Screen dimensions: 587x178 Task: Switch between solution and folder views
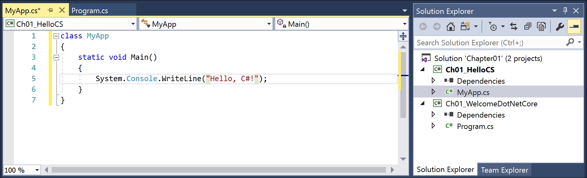click(x=465, y=27)
